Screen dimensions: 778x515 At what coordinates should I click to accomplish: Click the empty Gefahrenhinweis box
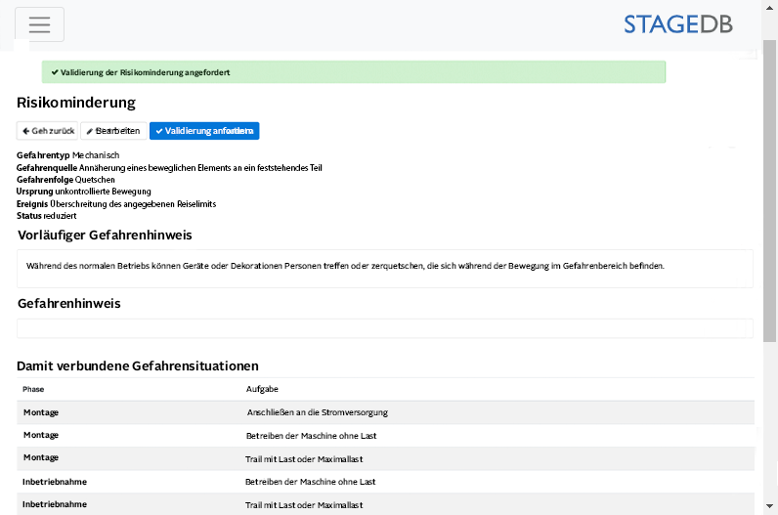pos(384,328)
